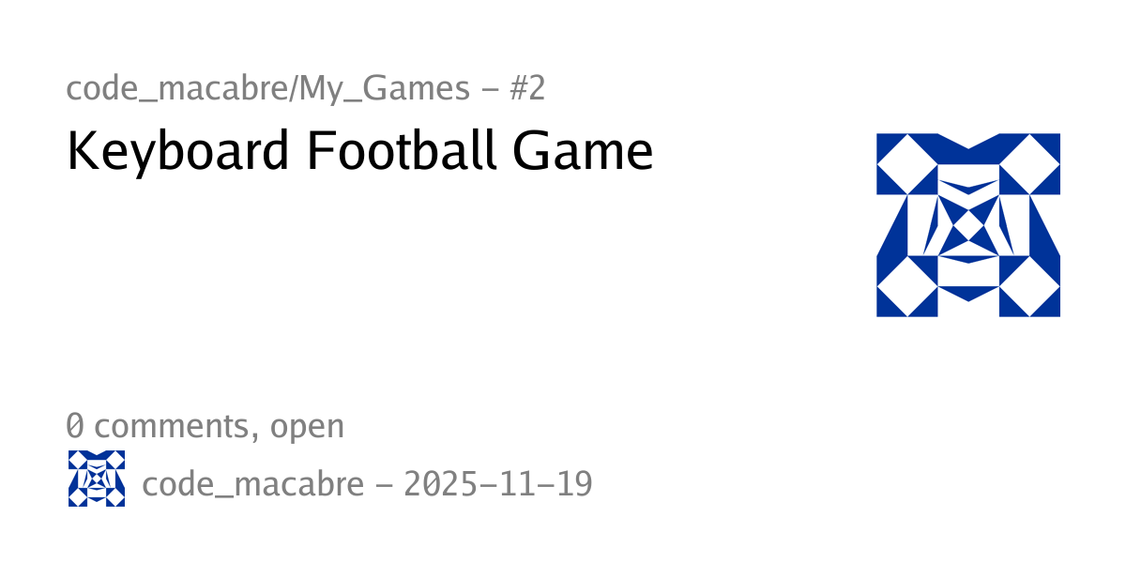Open code_macabre owner in repository path
Image resolution: width=1126 pixels, height=563 pixels.
(x=176, y=89)
